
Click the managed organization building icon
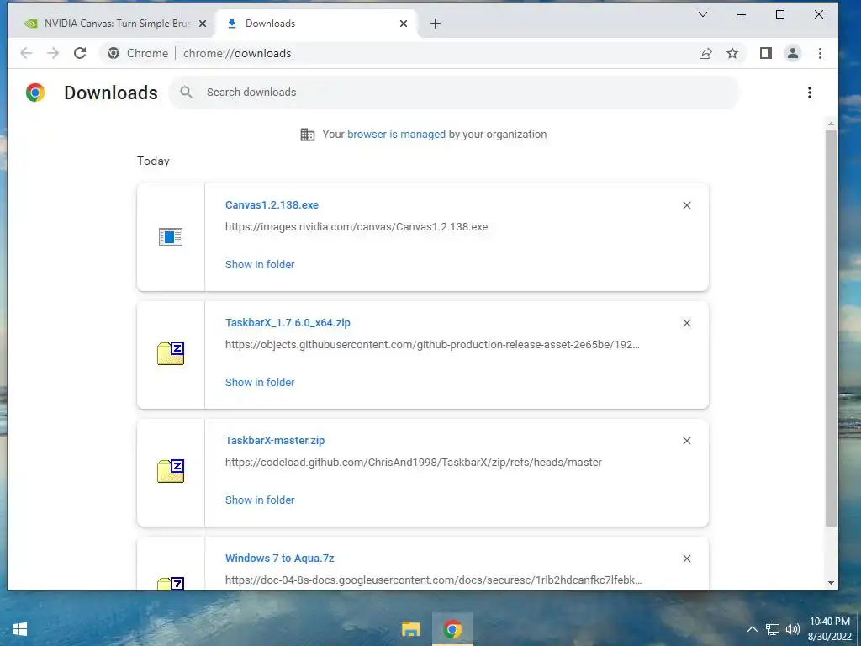click(x=308, y=135)
